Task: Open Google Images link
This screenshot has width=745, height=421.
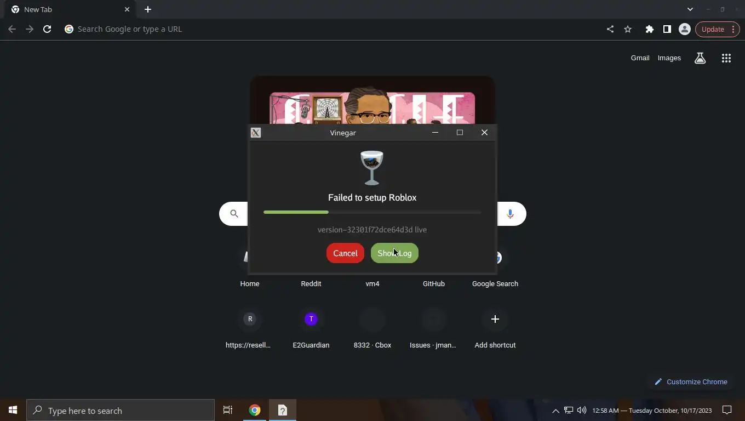Action: [x=669, y=58]
